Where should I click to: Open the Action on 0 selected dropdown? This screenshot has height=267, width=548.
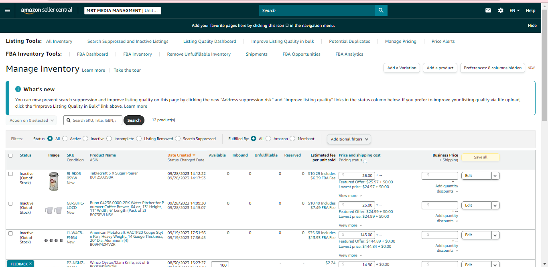tap(31, 120)
